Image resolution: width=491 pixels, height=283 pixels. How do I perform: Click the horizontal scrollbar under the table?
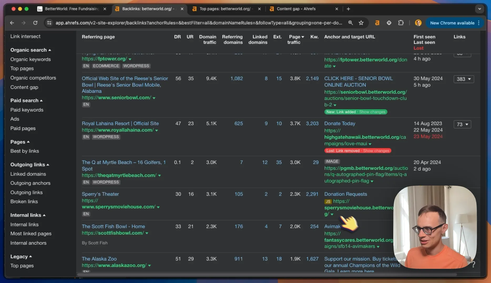pyautogui.click(x=267, y=275)
